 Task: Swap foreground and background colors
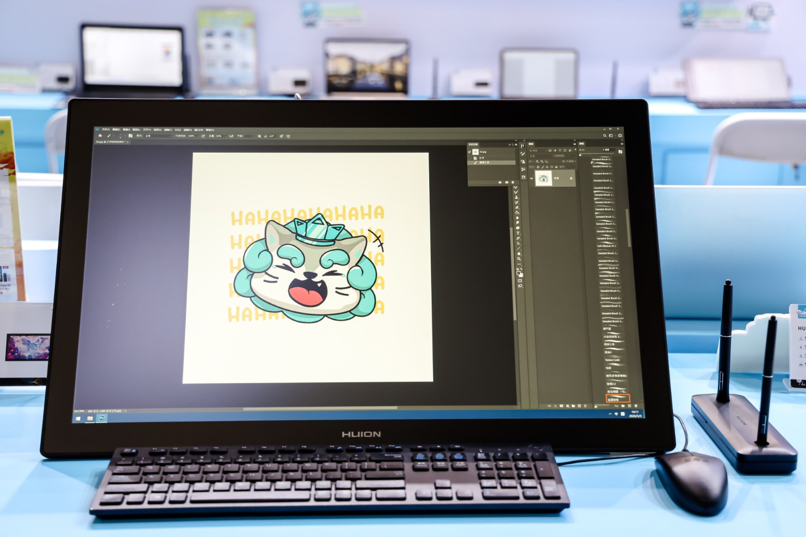[x=522, y=270]
